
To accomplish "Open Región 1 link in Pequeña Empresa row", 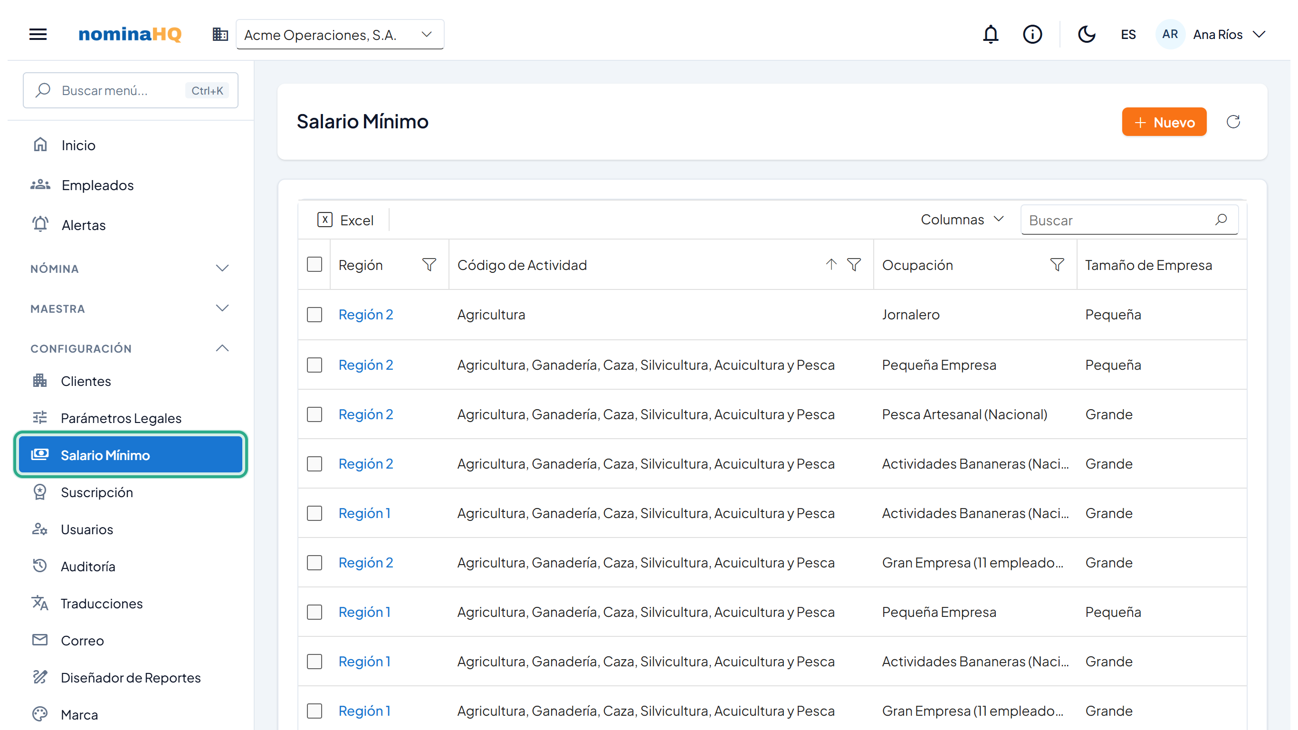I will click(x=364, y=612).
